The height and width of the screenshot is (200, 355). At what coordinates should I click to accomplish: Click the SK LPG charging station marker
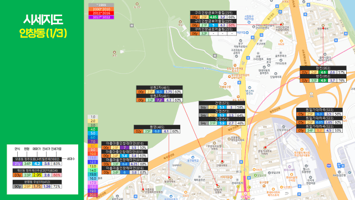click(250, 88)
